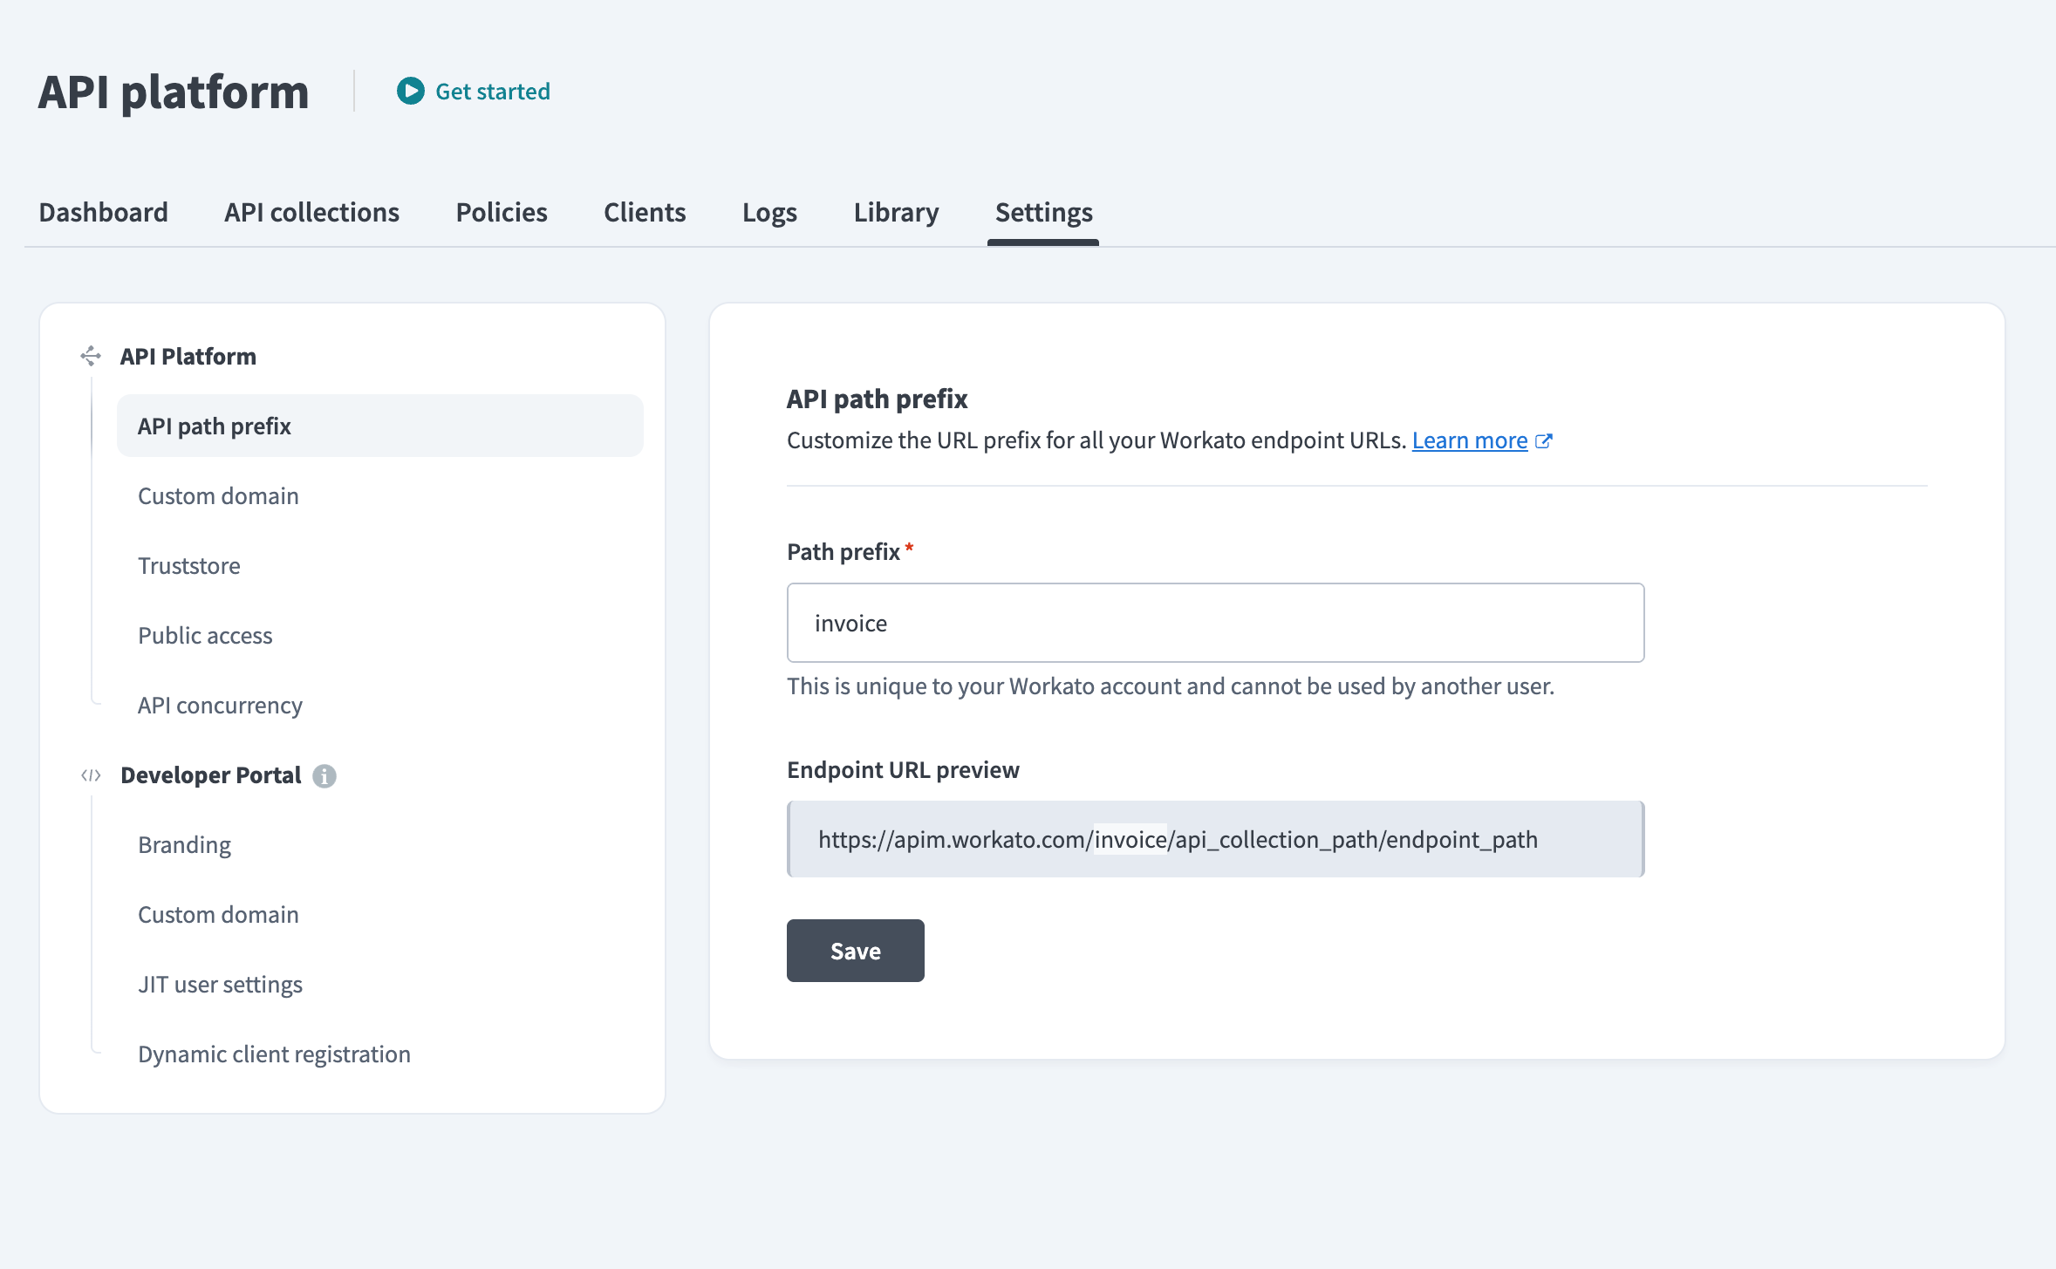Click the API platform page title

(x=174, y=91)
